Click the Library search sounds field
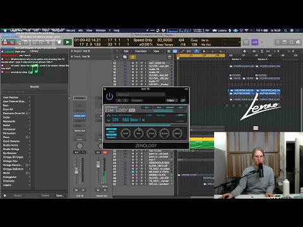This screenshot has width=303, height=227. pyautogui.click(x=35, y=92)
